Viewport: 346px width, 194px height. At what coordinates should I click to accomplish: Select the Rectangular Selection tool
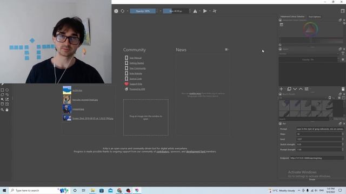coord(2,90)
